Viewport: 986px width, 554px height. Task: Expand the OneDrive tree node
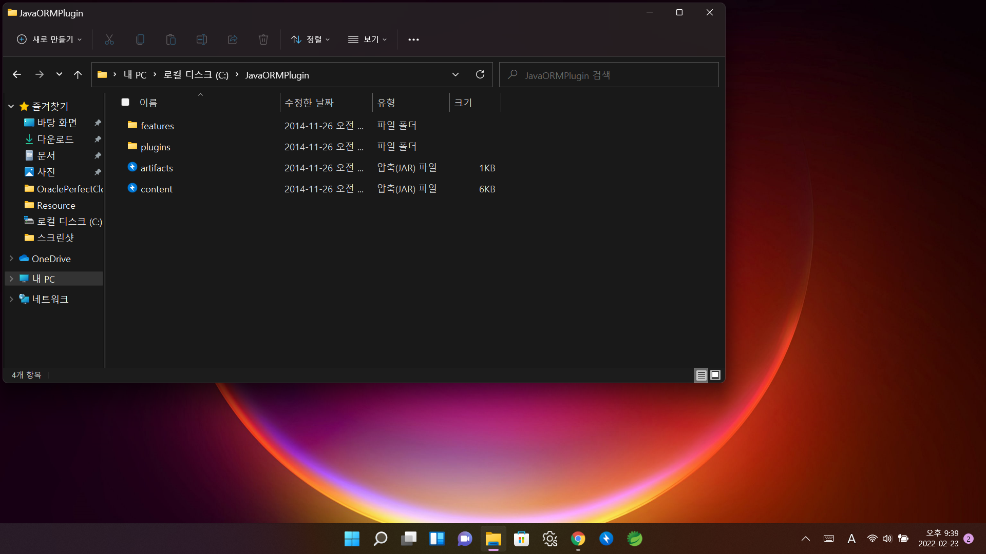[x=11, y=259]
